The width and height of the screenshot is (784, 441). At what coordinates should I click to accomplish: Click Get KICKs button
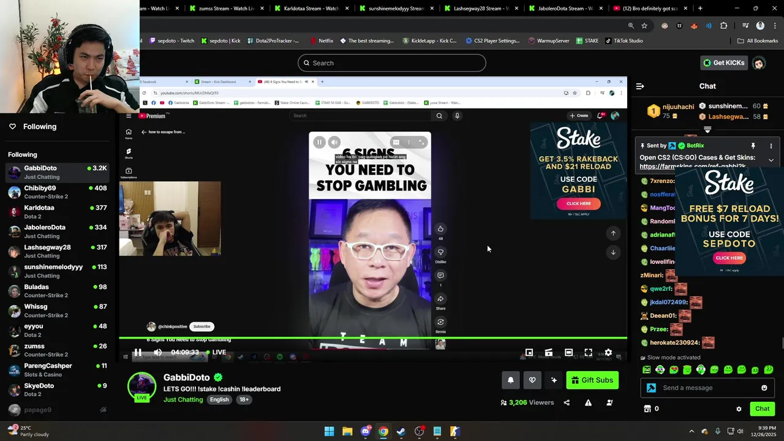click(723, 62)
